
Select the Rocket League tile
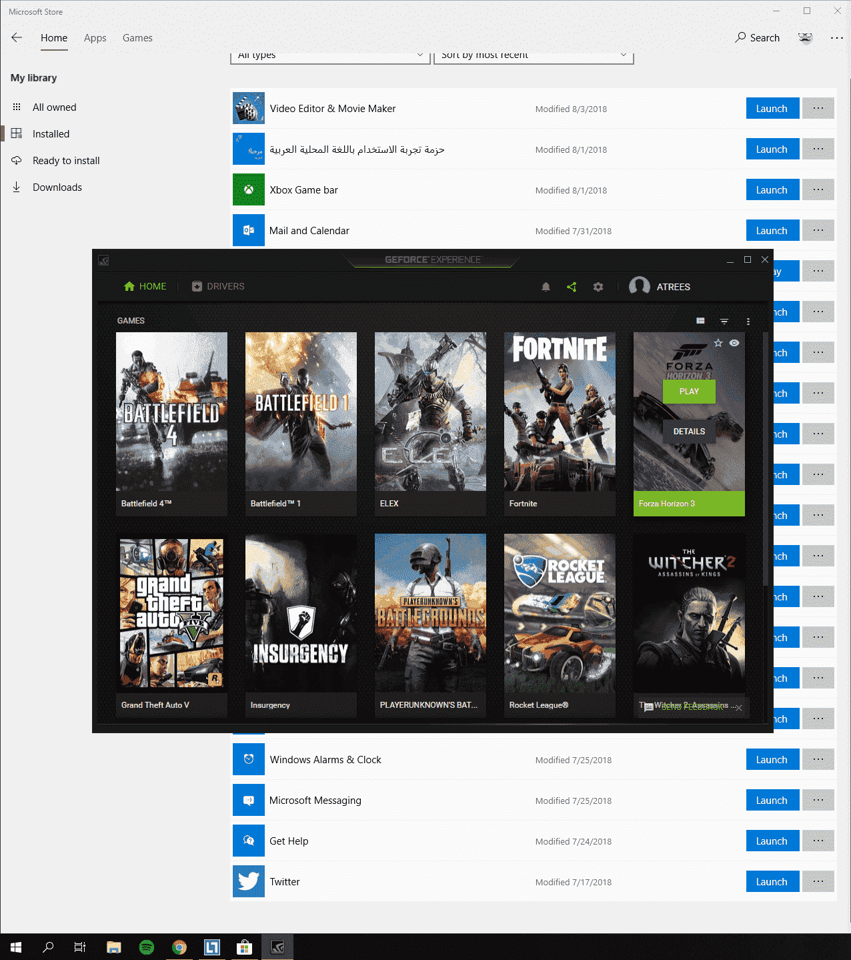(560, 626)
